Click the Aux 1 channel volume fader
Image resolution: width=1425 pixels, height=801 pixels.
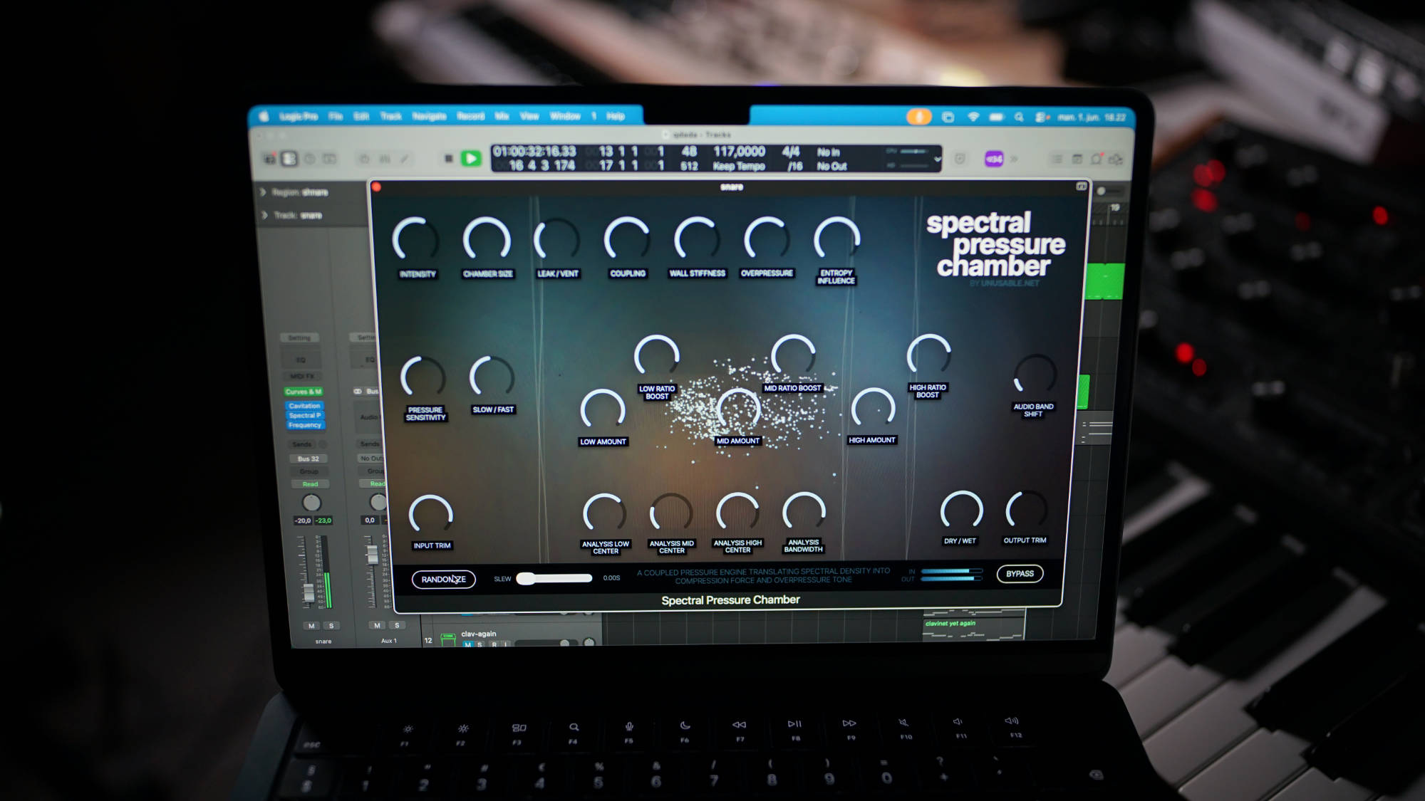click(x=372, y=555)
